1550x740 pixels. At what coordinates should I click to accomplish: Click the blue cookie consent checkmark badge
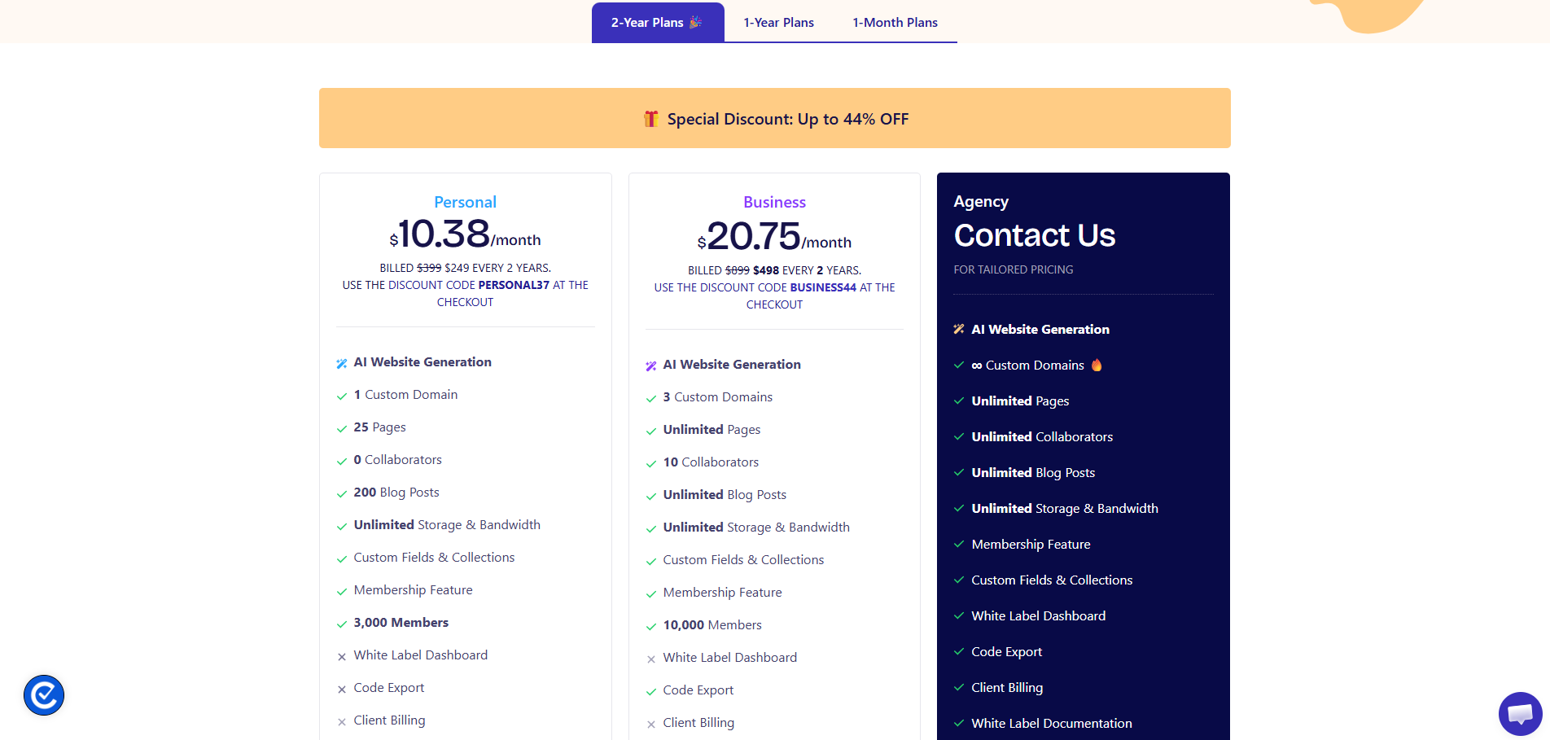tap(43, 695)
